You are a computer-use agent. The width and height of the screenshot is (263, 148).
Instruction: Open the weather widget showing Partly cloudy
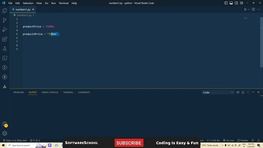210,145
